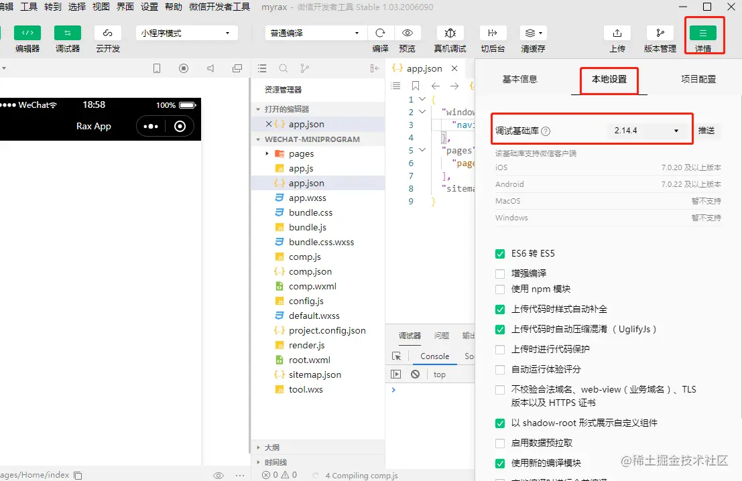The height and width of the screenshot is (481, 742).
Task: Open the source control branch icon
Action: [305, 68]
